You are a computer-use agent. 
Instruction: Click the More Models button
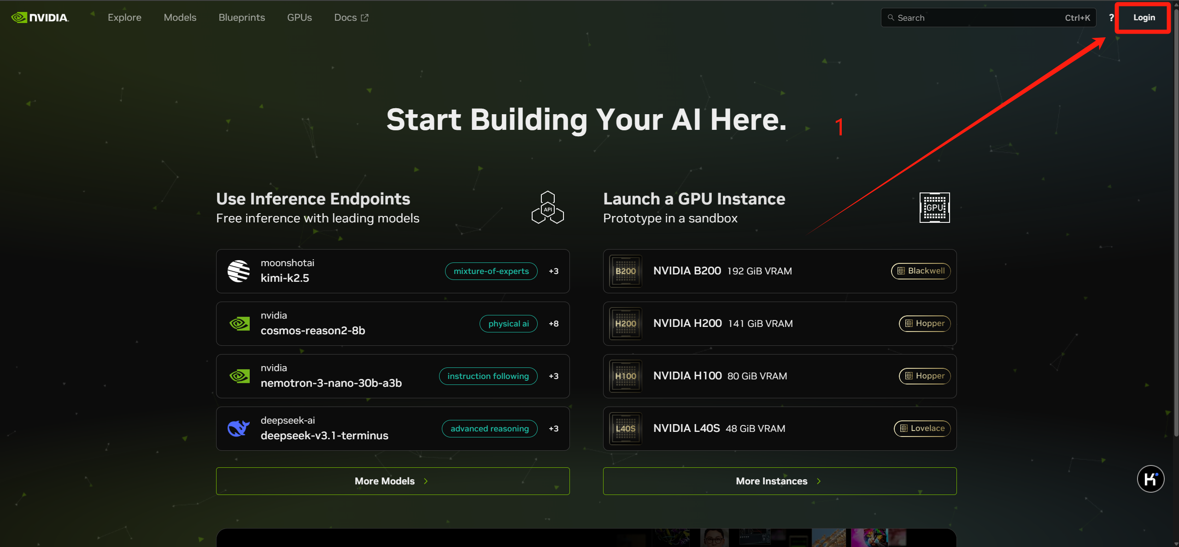click(393, 481)
